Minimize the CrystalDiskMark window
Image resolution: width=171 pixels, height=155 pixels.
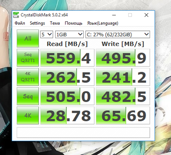tap(114, 15)
